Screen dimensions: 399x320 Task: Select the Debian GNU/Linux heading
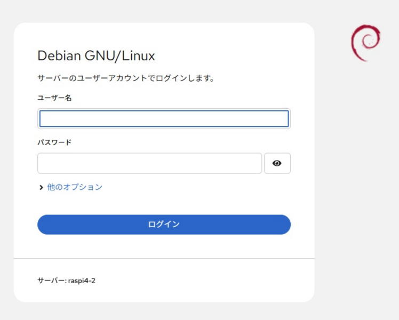(96, 55)
